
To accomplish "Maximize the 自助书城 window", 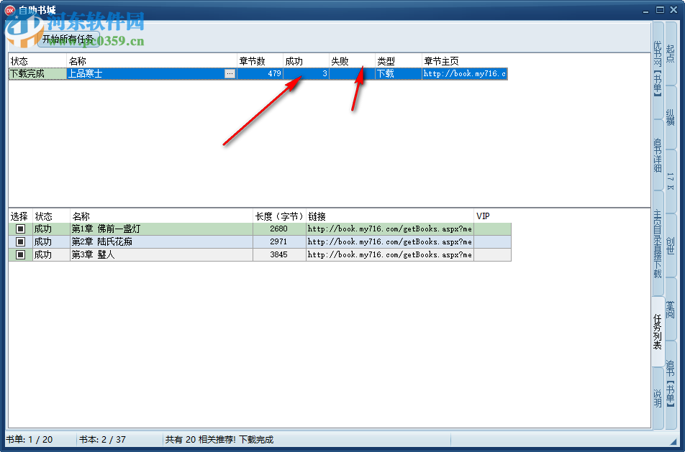I will [x=660, y=9].
